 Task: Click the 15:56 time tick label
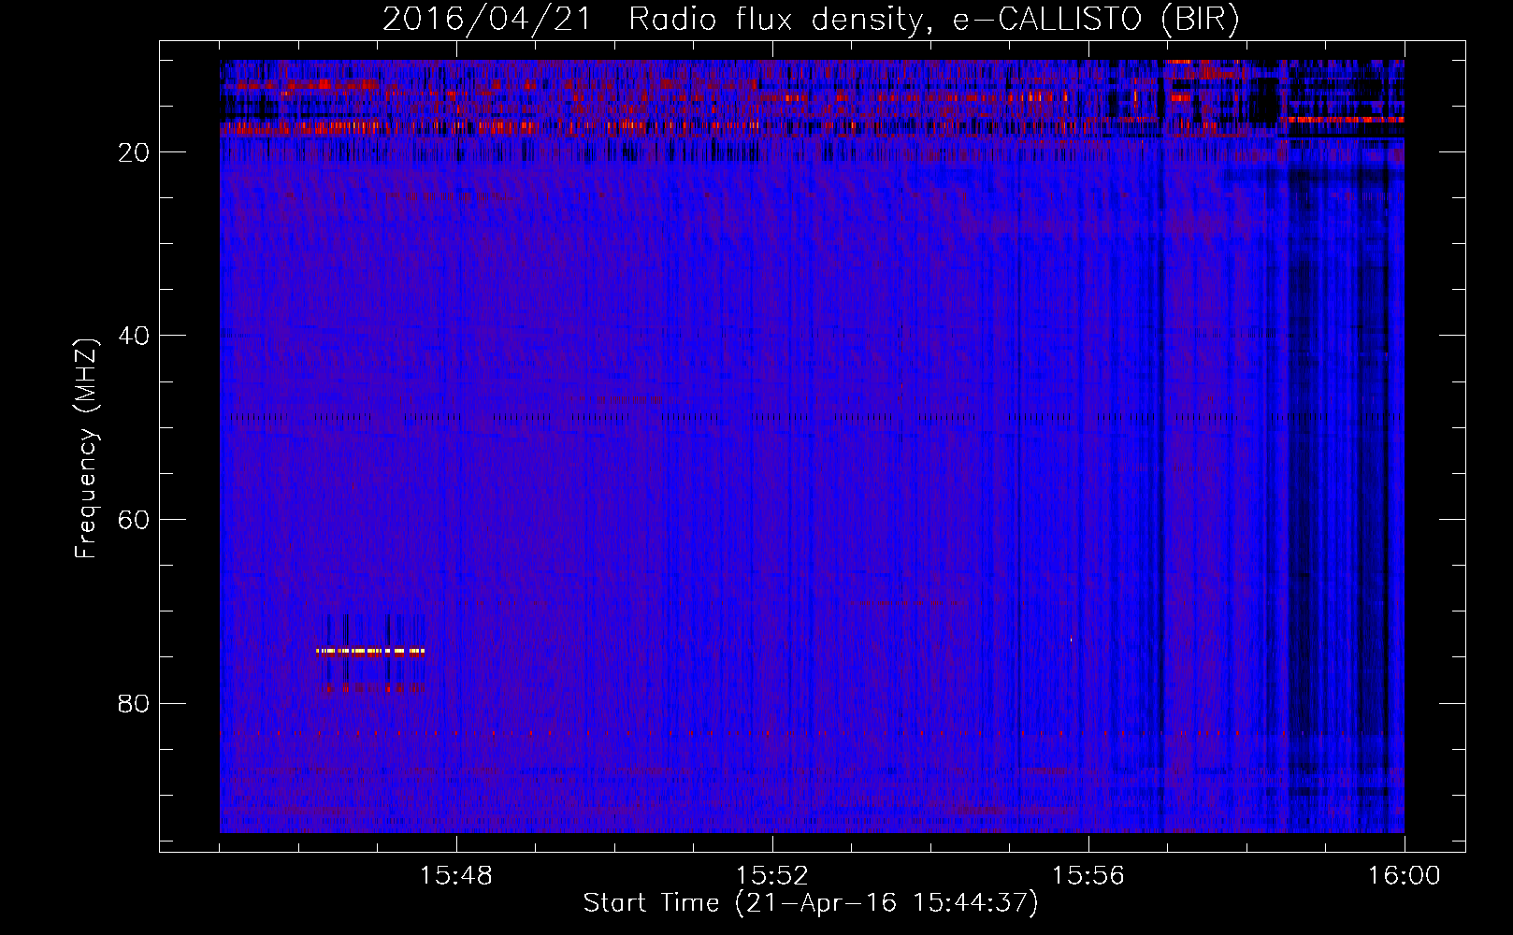(1088, 875)
